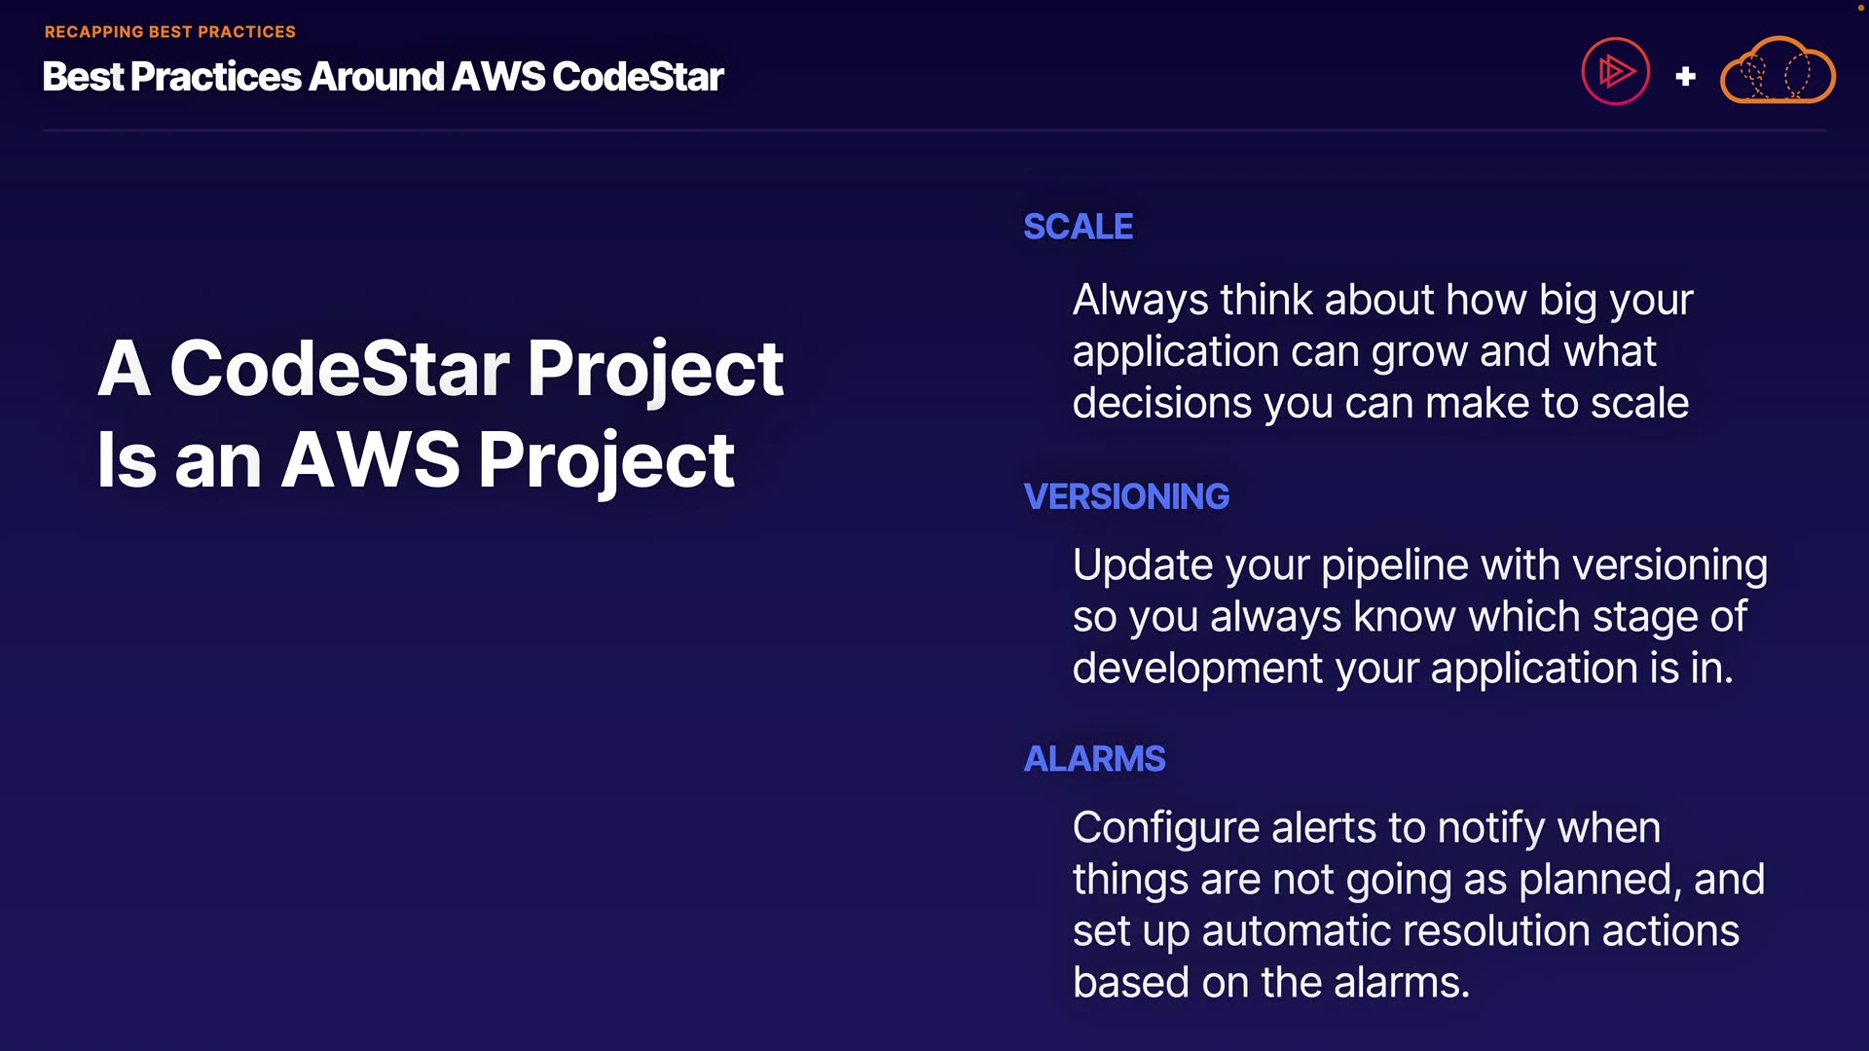Select the SCALE section heading
1869x1051 pixels.
click(1078, 227)
